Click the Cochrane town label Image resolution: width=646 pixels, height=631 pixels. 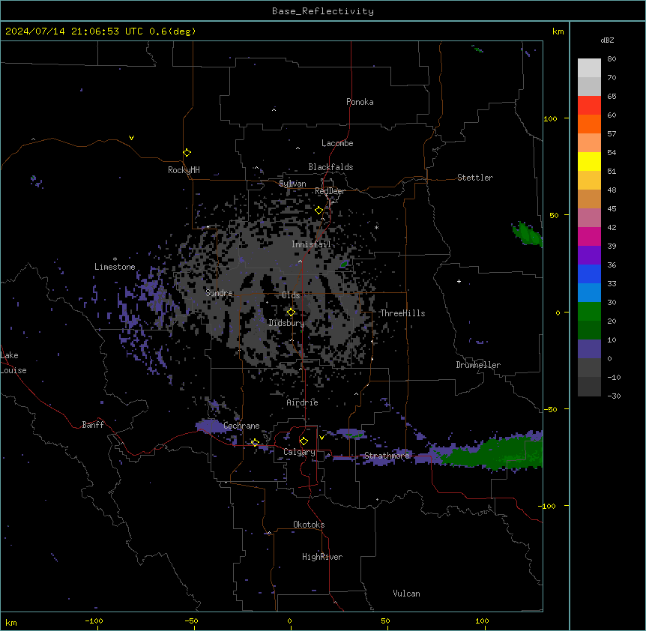[241, 426]
